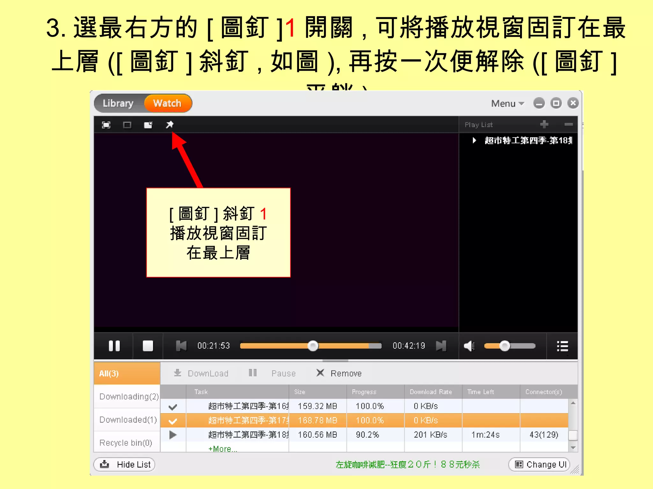Screen dimensions: 653x489
Task: Sort by the Download Rate column header
Action: pos(433,392)
